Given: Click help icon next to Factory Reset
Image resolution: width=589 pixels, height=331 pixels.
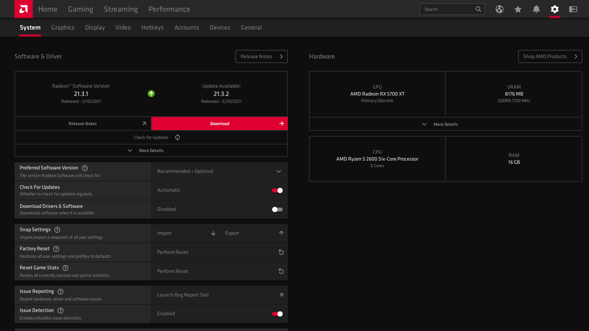Looking at the screenshot, I should 56,249.
